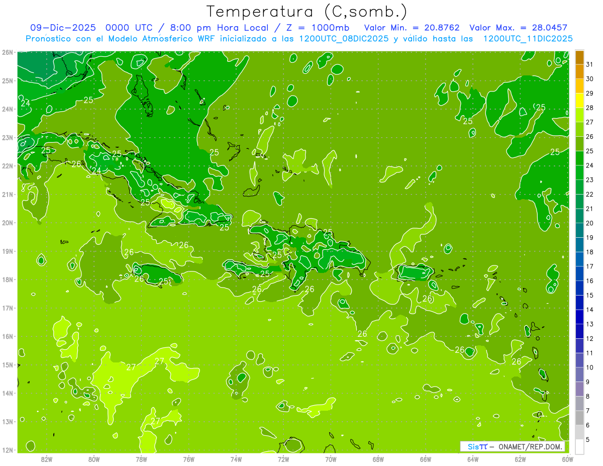Click the '22N' latitude axis label
This screenshot has height=466, width=603.
[x=7, y=166]
